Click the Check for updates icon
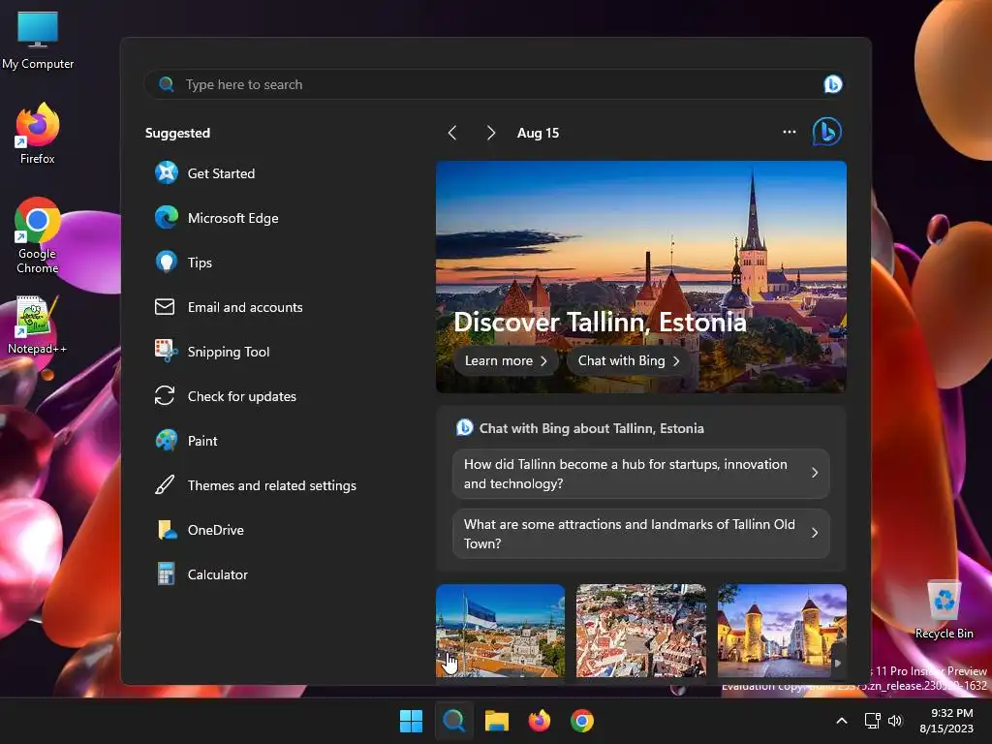This screenshot has height=744, width=992. click(x=165, y=396)
